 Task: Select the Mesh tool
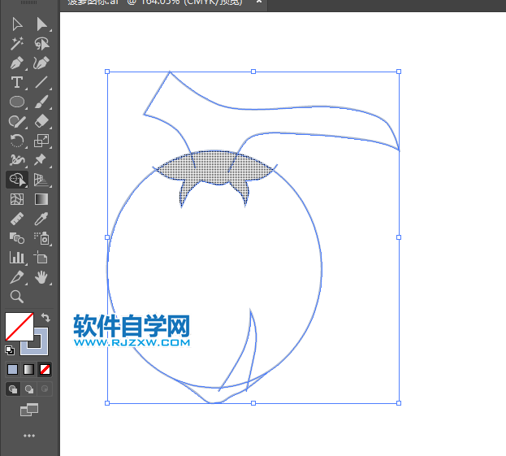coord(17,199)
